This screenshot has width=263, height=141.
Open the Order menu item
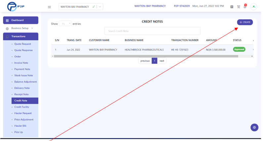[18, 56]
